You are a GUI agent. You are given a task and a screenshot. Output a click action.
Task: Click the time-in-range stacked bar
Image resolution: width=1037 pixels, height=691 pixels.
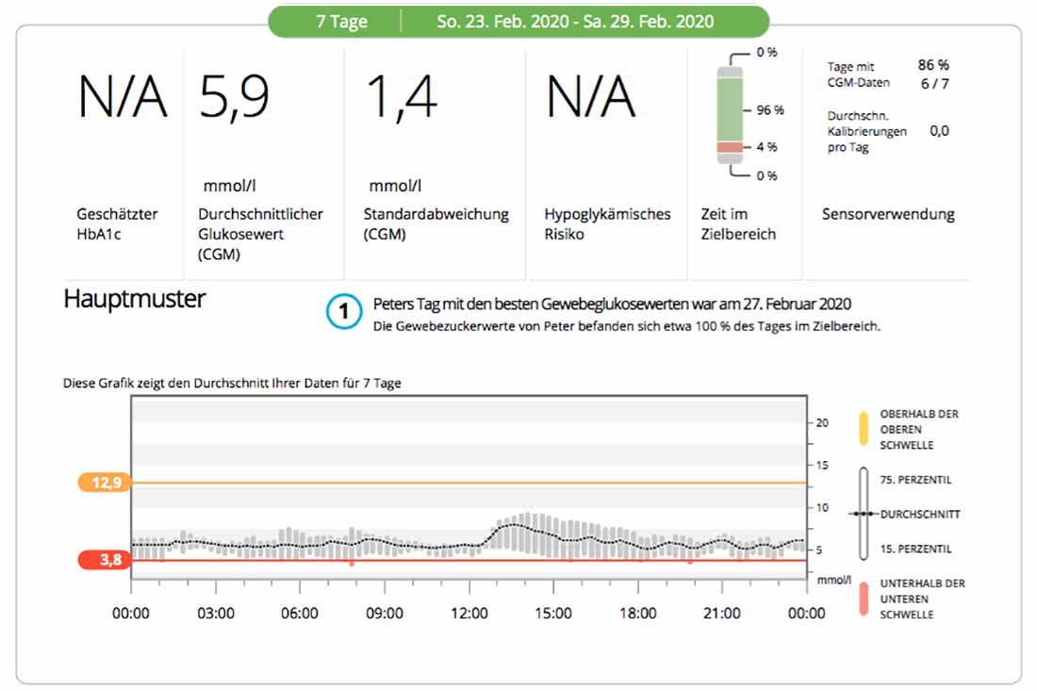730,114
